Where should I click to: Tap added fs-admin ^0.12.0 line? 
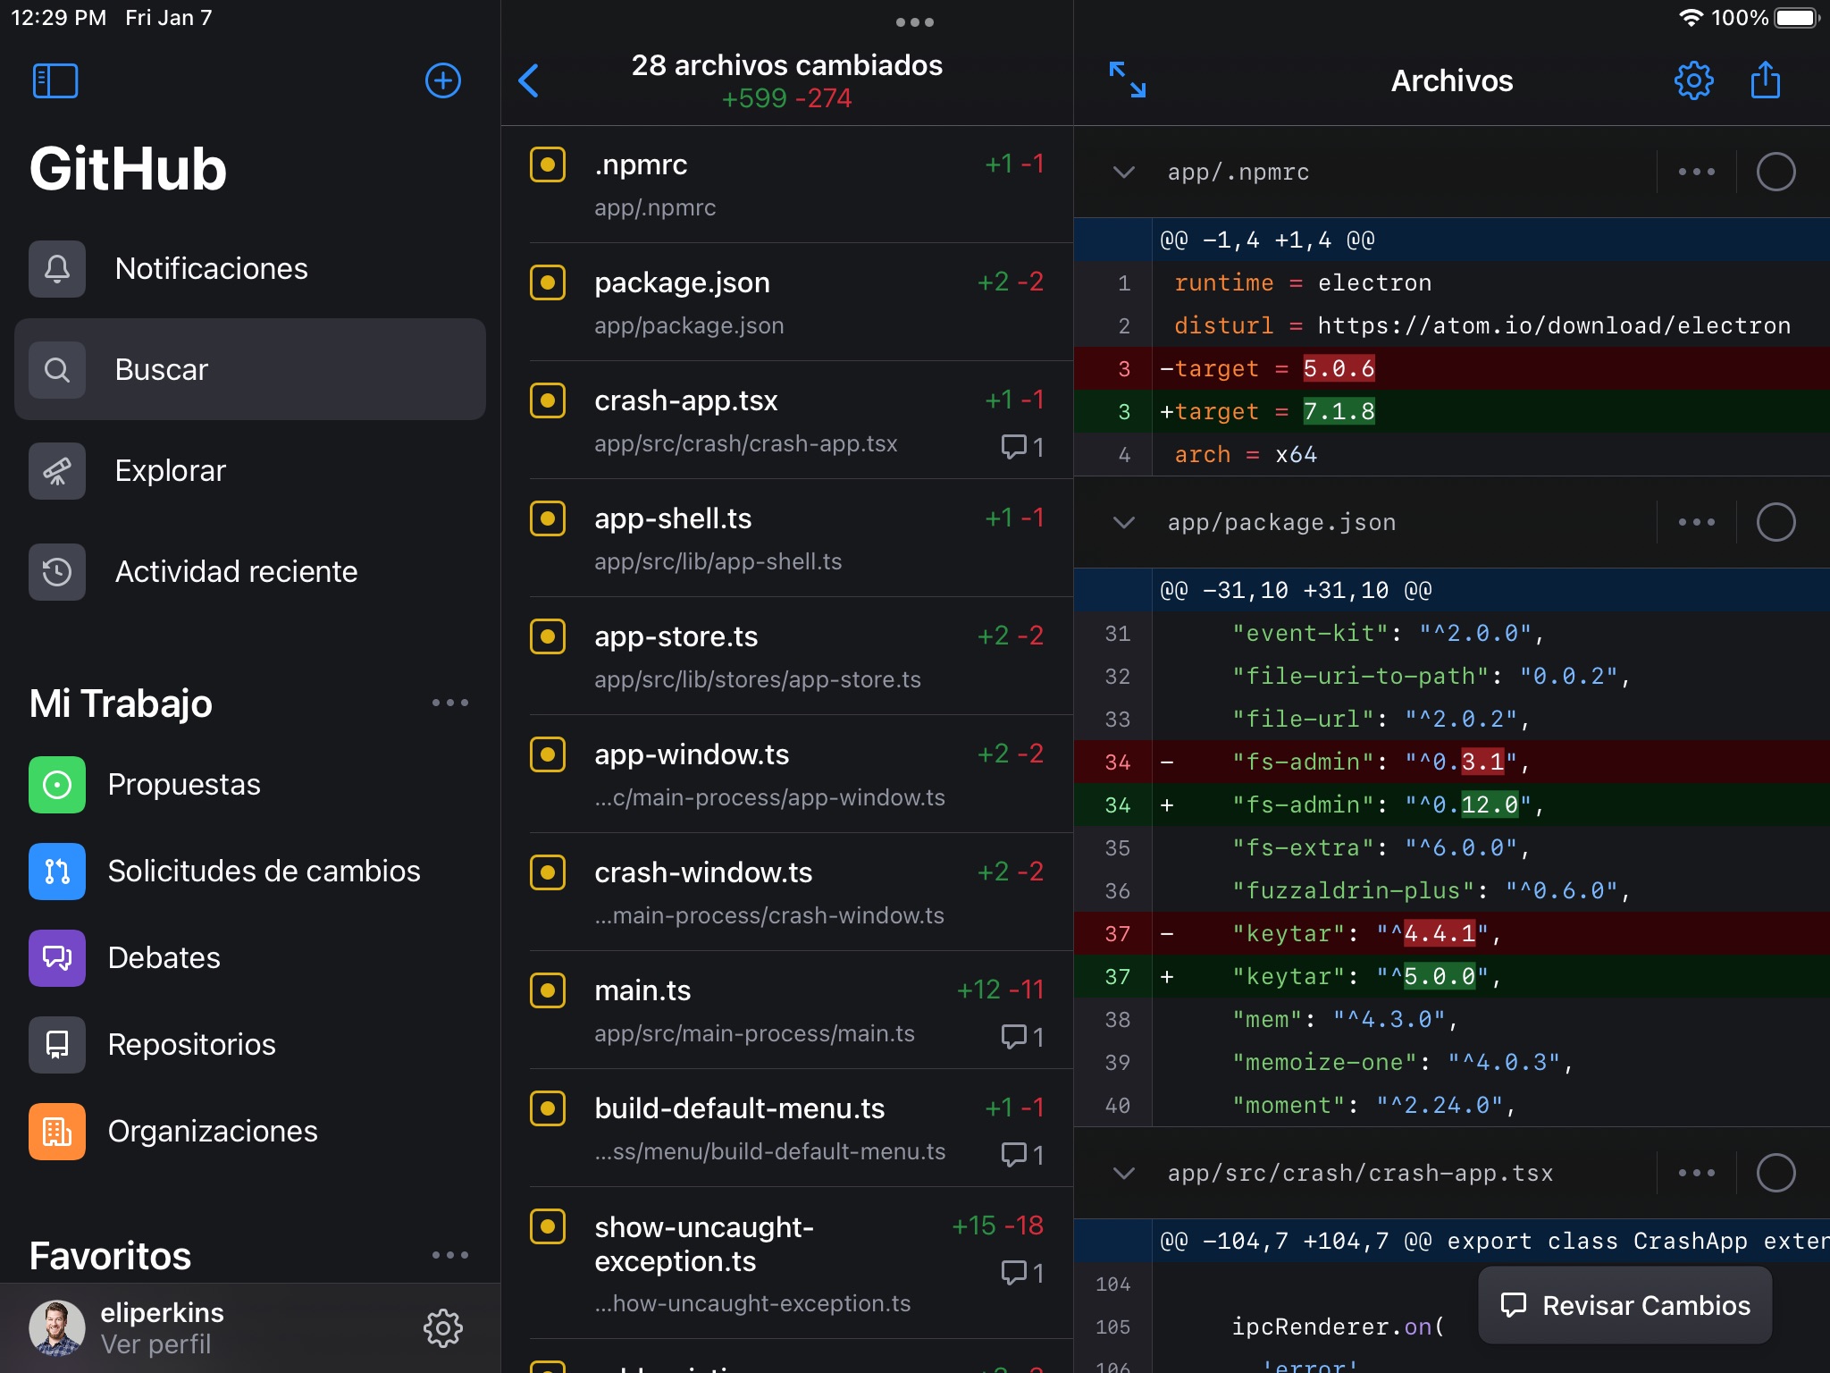click(x=1451, y=804)
